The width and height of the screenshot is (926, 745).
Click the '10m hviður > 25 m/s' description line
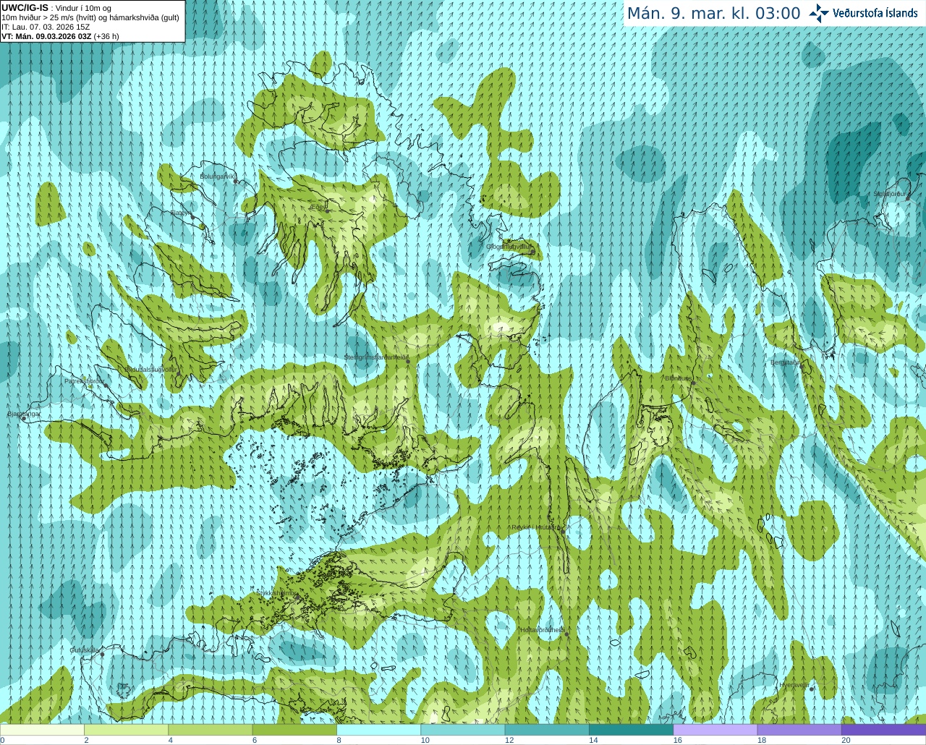click(90, 17)
